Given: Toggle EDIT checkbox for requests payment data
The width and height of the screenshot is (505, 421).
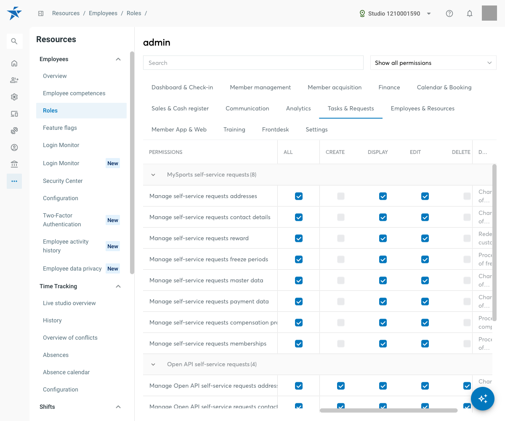Looking at the screenshot, I should 425,301.
